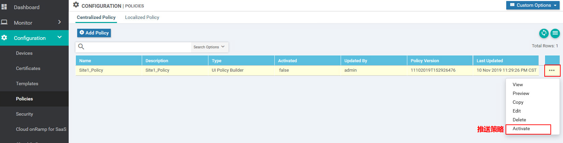The width and height of the screenshot is (563, 143).
Task: Expand the Monitor sidebar chevron
Action: (x=59, y=22)
